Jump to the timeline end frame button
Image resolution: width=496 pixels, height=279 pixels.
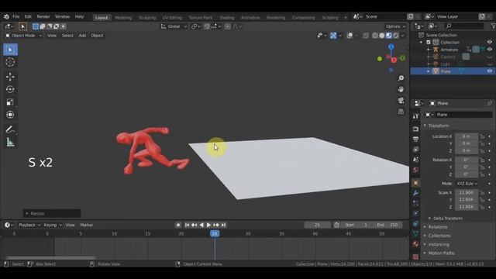click(224, 225)
